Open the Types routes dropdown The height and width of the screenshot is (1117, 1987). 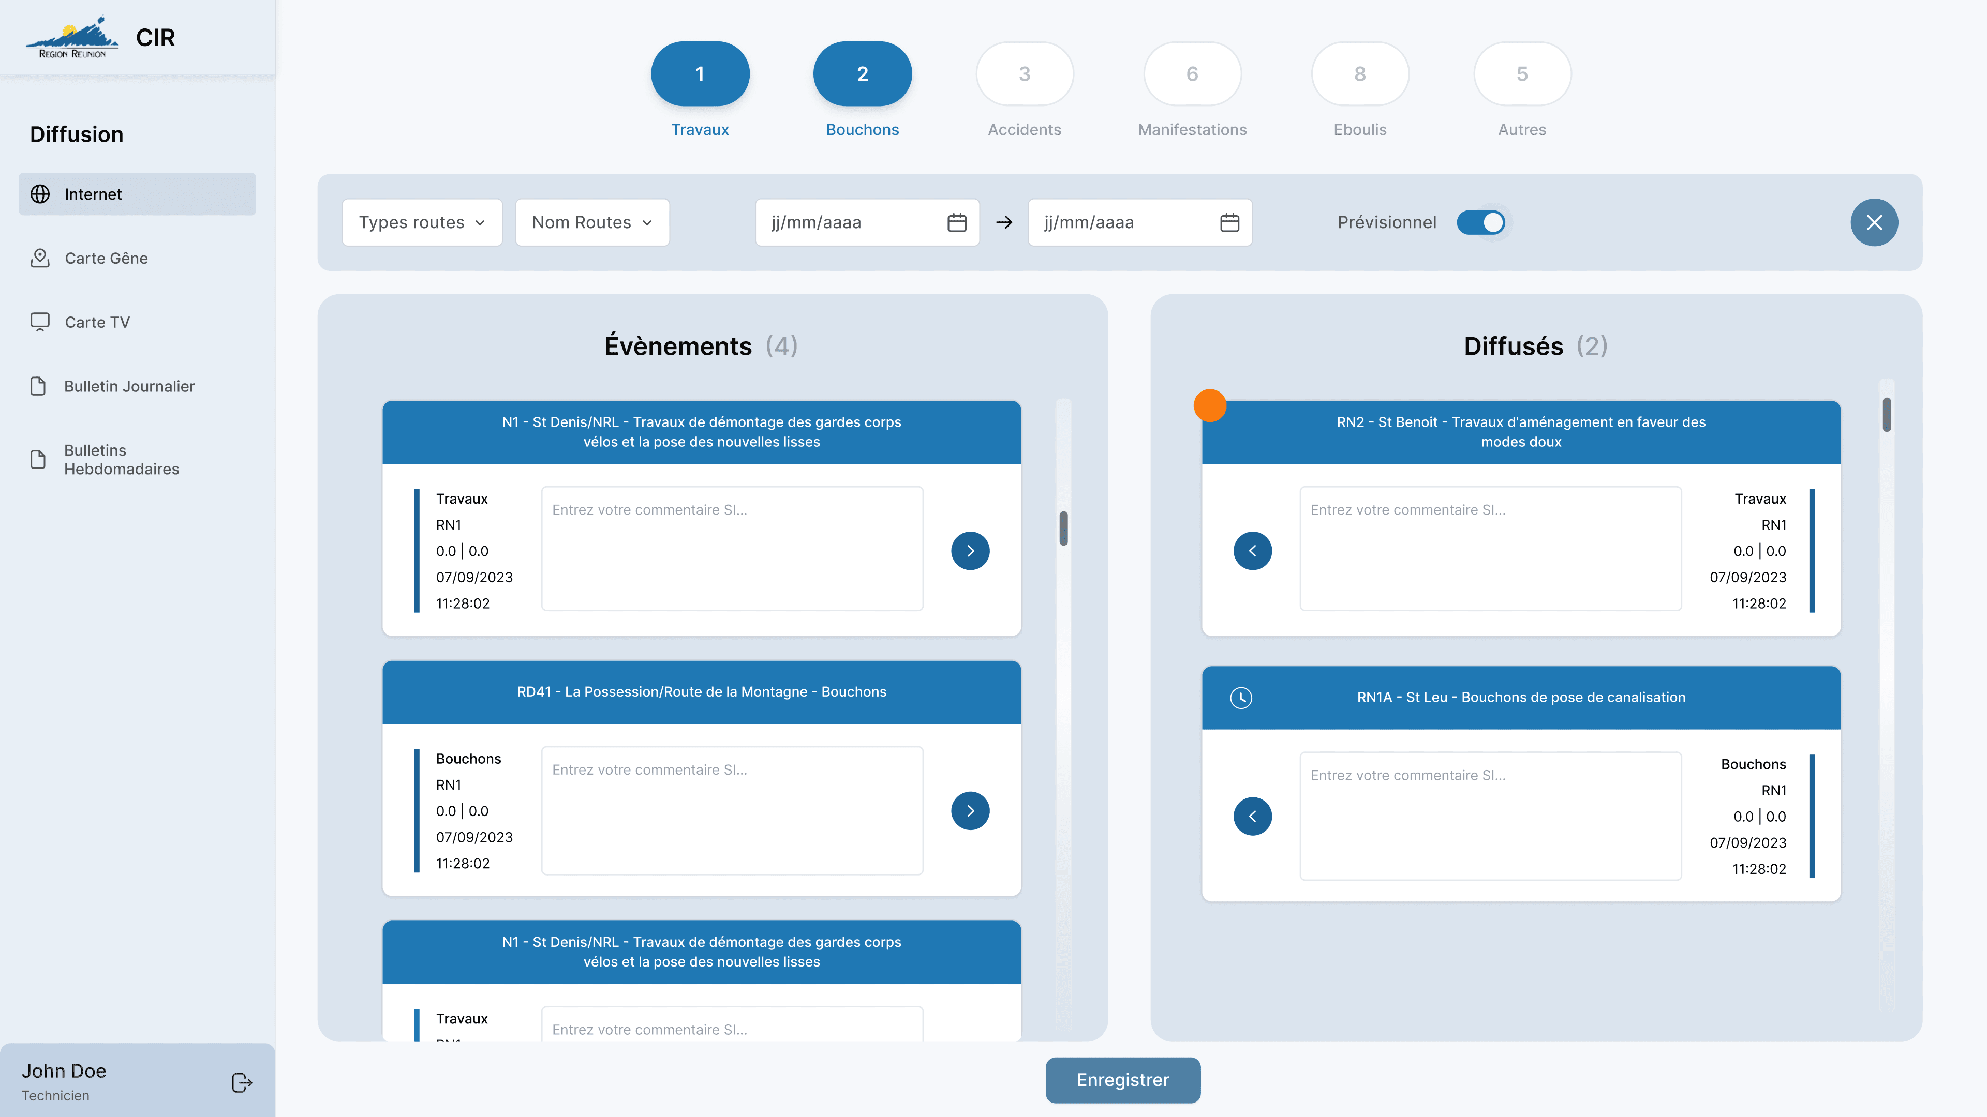point(422,223)
